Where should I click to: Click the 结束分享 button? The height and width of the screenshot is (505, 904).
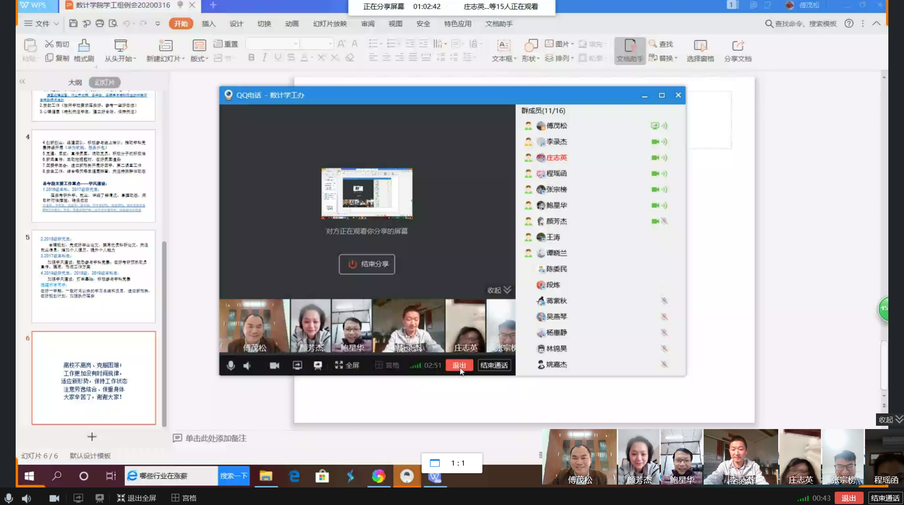click(x=367, y=264)
